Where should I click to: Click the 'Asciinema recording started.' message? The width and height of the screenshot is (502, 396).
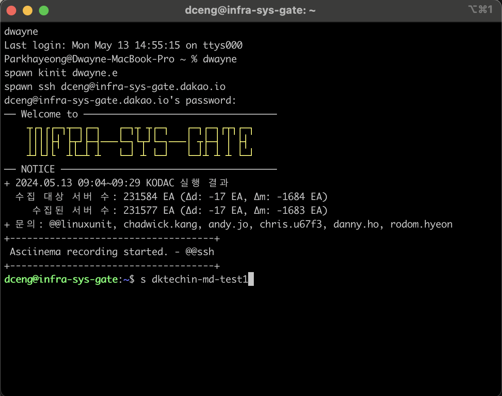pos(89,252)
